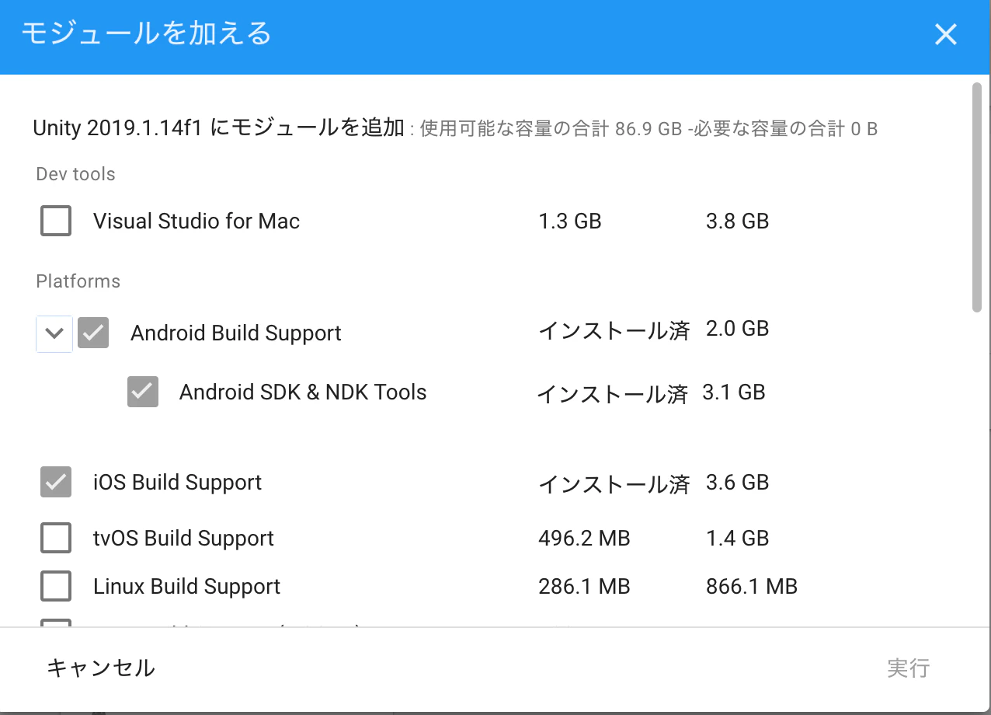Disable the iOS Build Support module

55,482
